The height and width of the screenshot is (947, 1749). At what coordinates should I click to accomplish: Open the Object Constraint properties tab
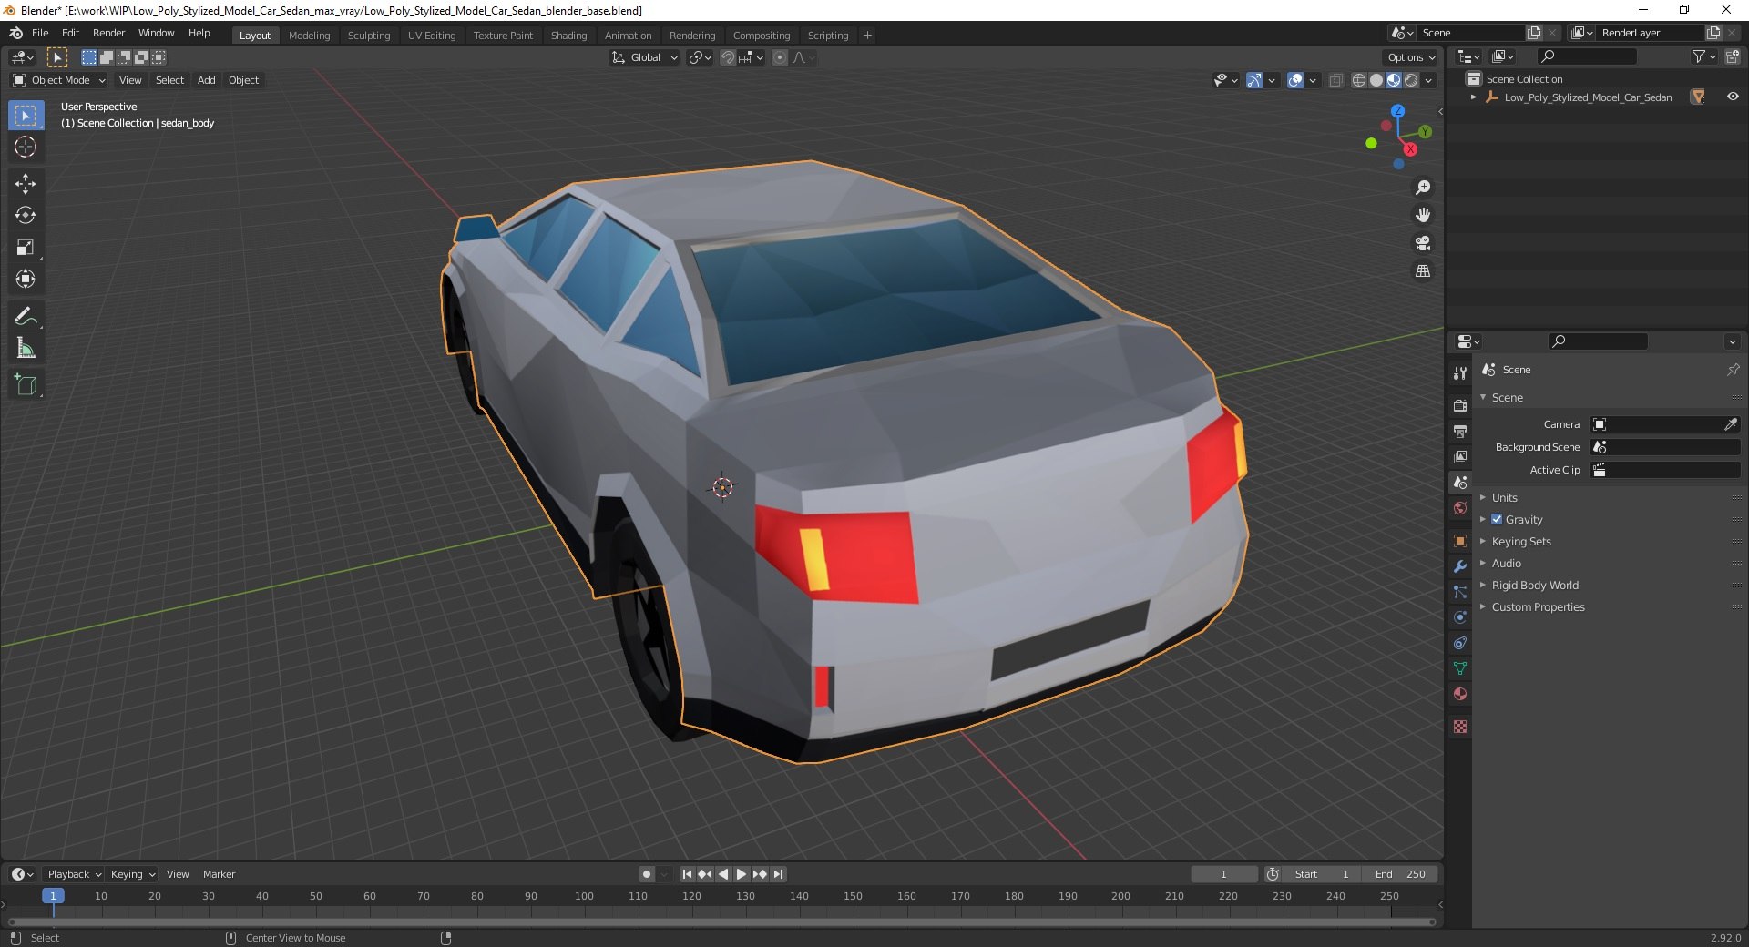(1460, 643)
